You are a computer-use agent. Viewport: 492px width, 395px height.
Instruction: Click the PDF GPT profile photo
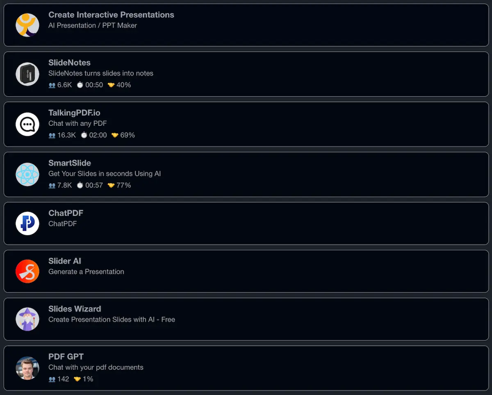[27, 368]
